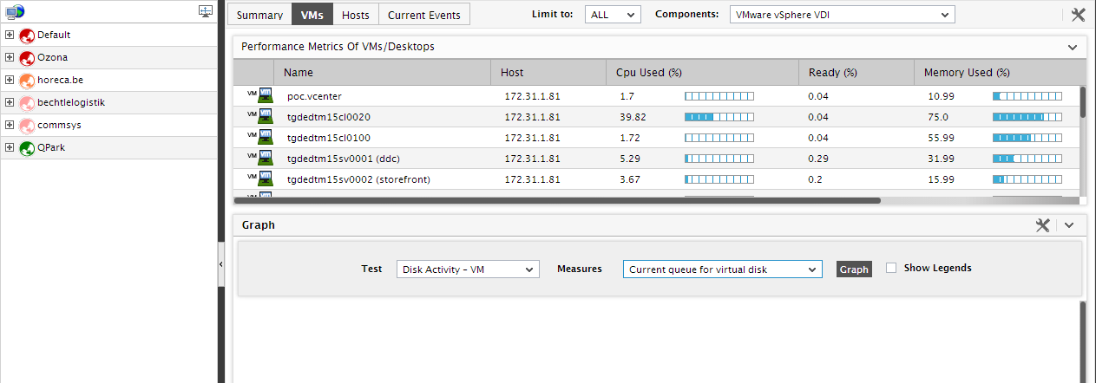Expand the Default tree node
The height and width of the screenshot is (383, 1096).
pyautogui.click(x=10, y=36)
